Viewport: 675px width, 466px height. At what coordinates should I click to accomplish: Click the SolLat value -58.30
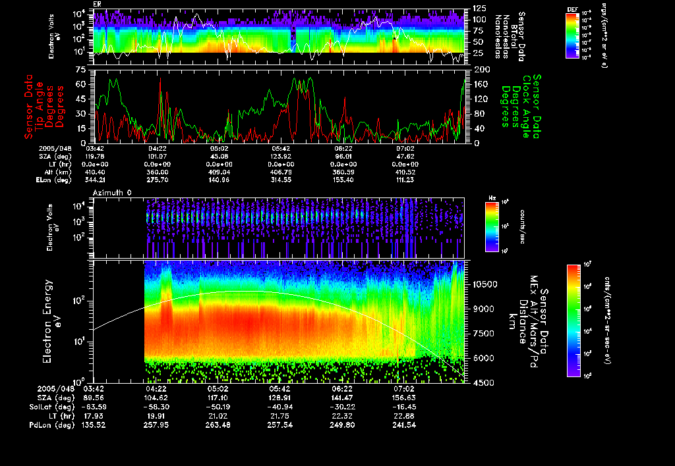[x=156, y=407]
